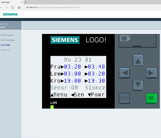161x138 pixels.
Task: Click the down arrow key on LOGO! panel
Action: click(x=138, y=85)
